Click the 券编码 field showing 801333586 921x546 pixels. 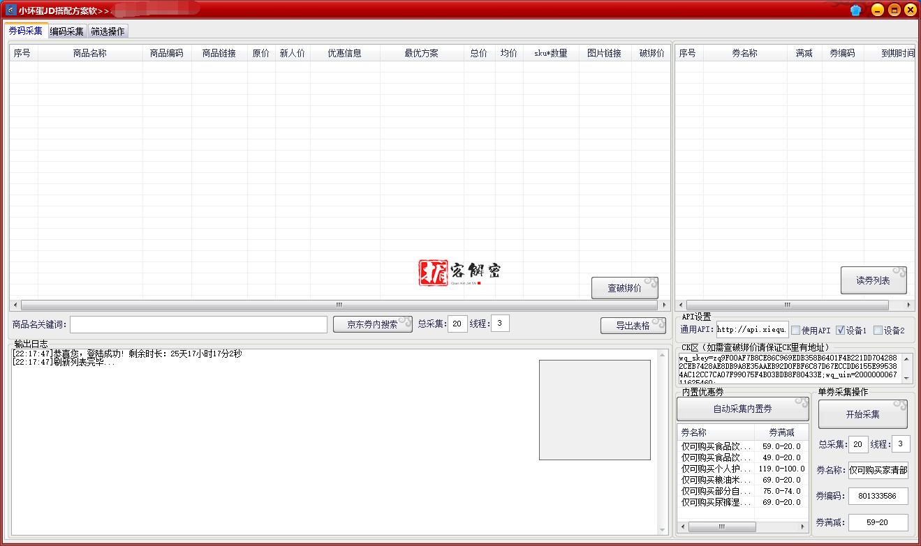click(878, 496)
